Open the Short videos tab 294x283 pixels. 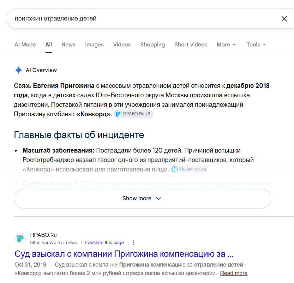click(x=191, y=45)
